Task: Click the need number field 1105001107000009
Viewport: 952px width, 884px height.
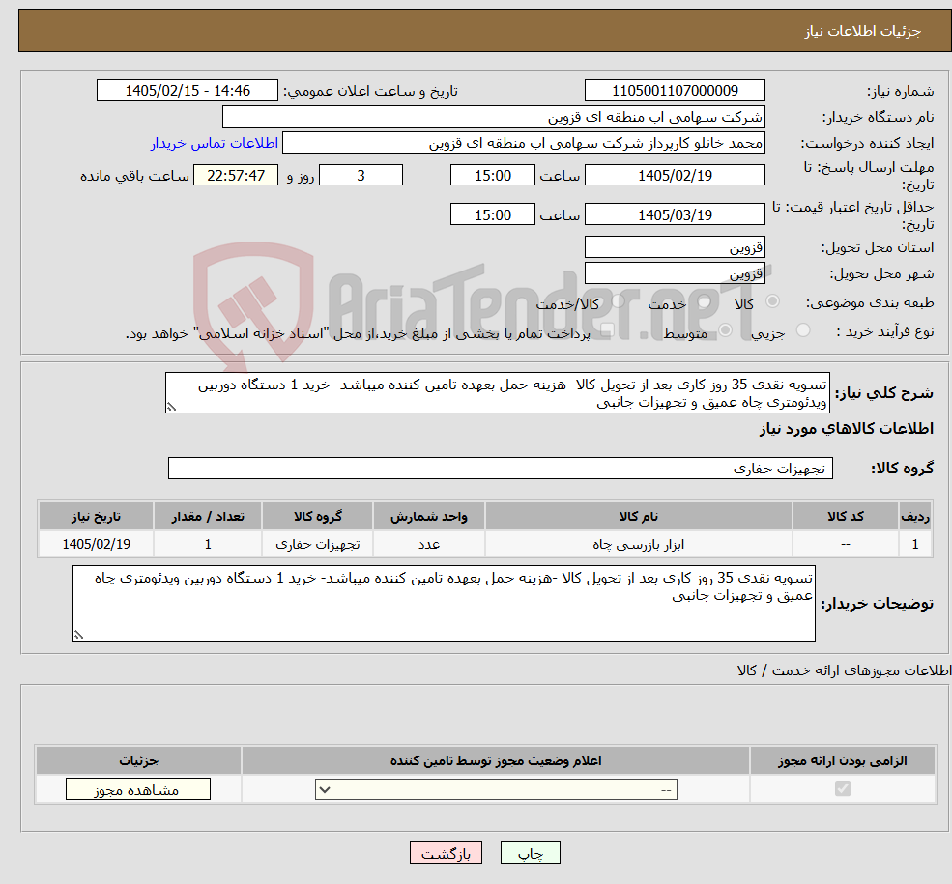Action: point(675,91)
